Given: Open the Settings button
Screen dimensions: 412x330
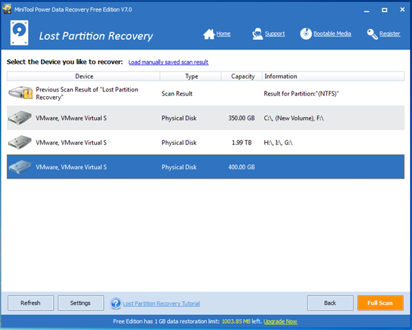Looking at the screenshot, I should (x=80, y=303).
